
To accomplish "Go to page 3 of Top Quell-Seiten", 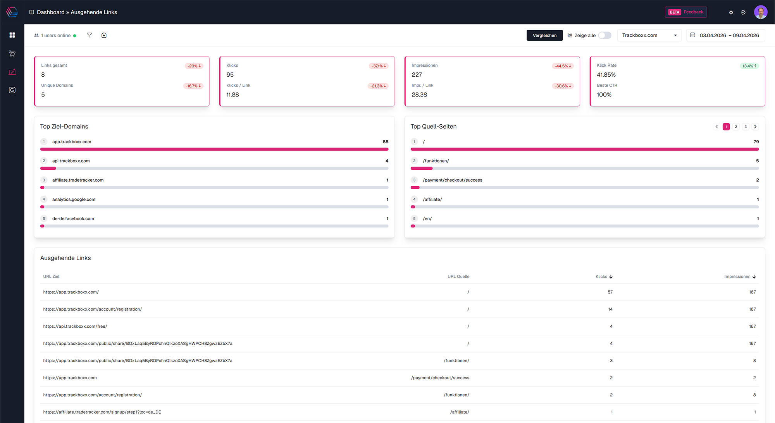I will click(746, 127).
